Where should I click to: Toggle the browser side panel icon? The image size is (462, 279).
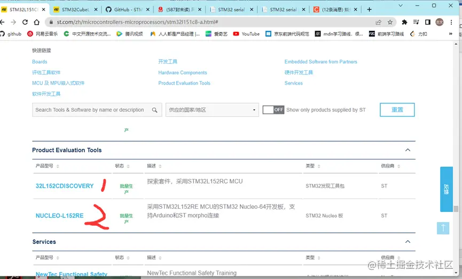coord(428,22)
